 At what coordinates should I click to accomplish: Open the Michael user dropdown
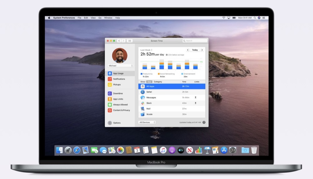click(121, 66)
